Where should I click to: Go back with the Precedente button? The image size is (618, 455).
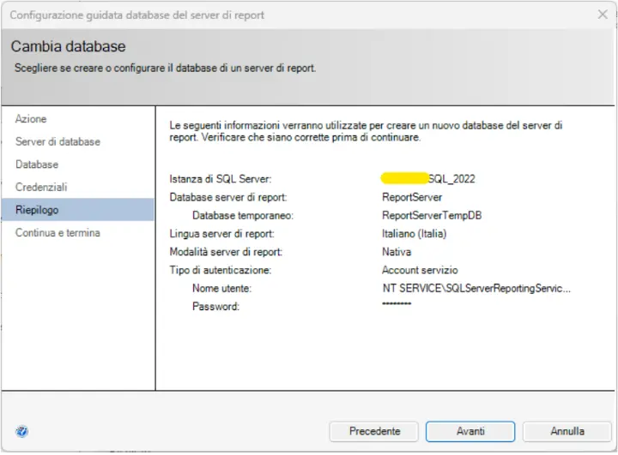[373, 431]
